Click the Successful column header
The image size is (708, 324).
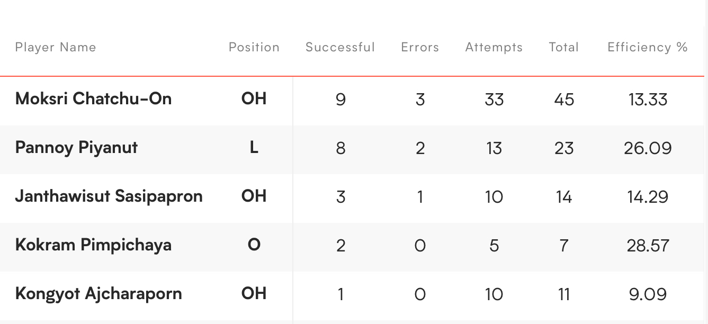[x=340, y=47]
